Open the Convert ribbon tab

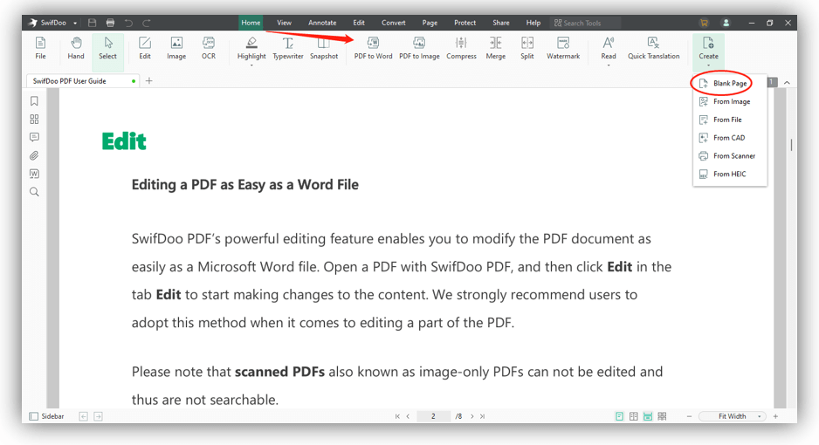click(393, 23)
